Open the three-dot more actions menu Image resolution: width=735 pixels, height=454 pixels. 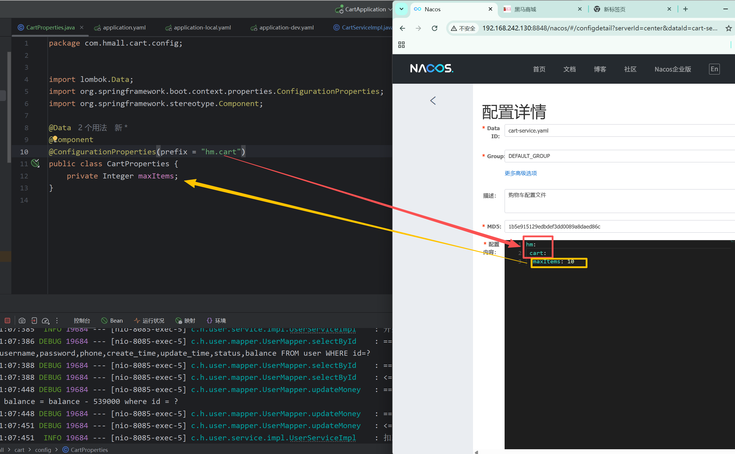tap(57, 320)
